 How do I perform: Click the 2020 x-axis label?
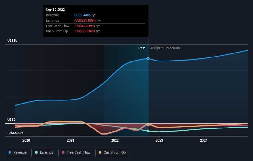pos(26,141)
